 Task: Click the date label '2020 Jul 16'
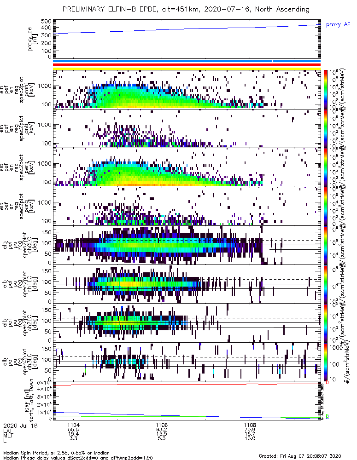(x=20, y=425)
